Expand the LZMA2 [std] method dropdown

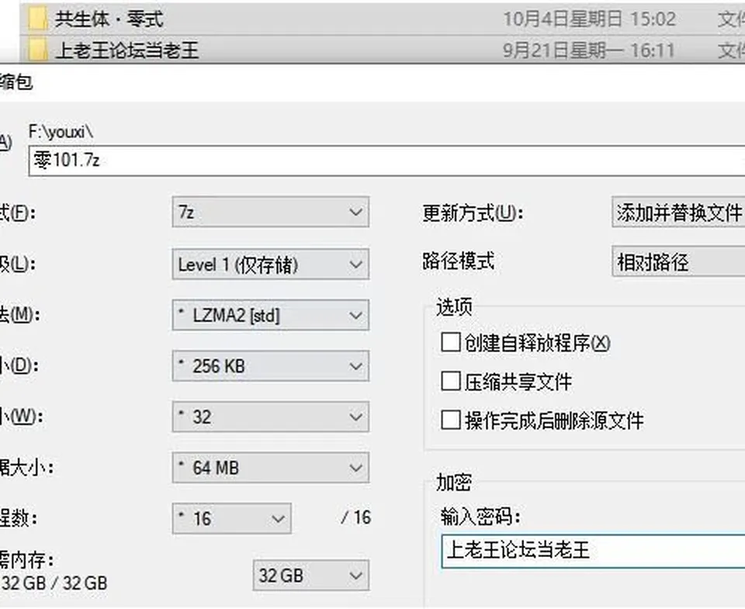270,315
